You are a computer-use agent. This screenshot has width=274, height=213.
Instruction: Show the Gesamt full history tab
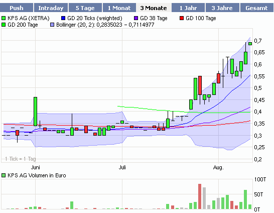(x=256, y=8)
